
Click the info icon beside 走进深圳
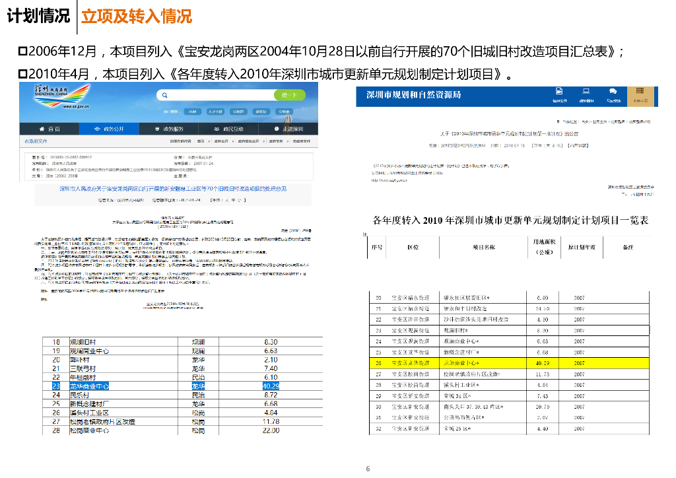coord(276,128)
